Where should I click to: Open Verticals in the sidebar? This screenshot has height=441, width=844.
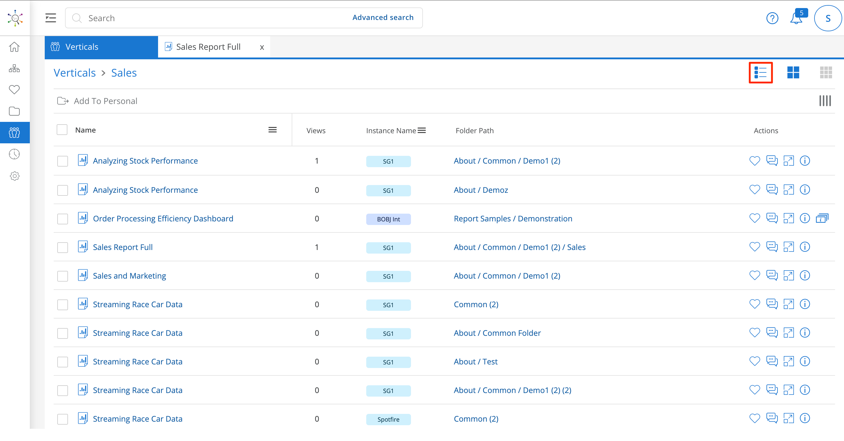[x=15, y=133]
